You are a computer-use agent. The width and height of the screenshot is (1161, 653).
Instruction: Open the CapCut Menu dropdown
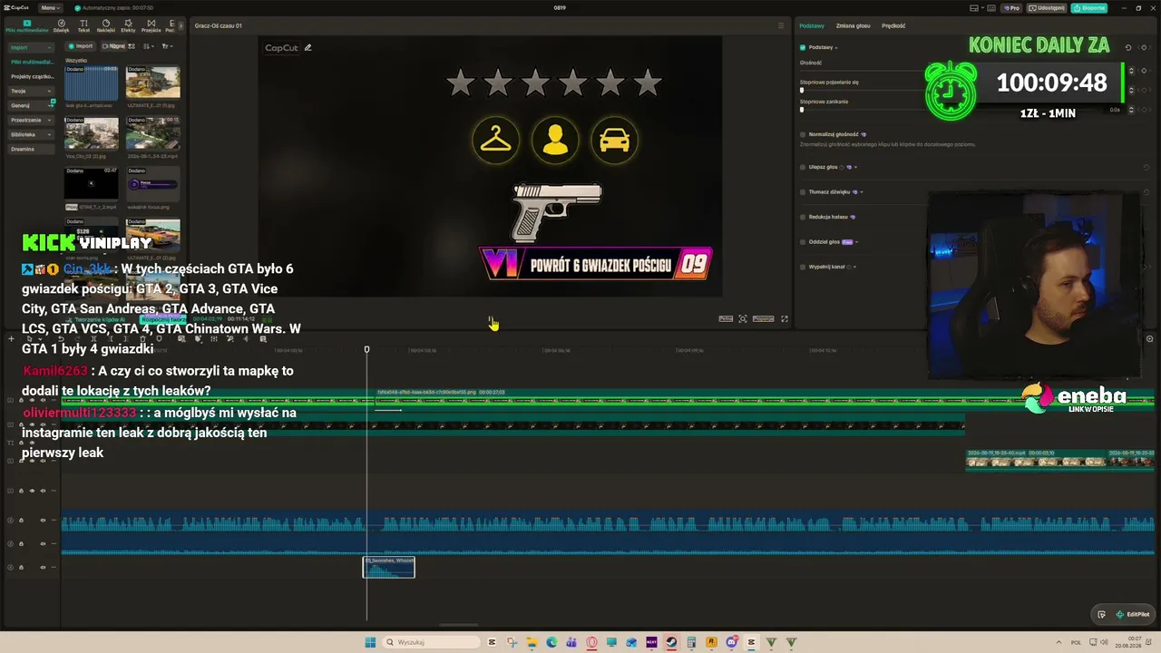[x=51, y=7]
